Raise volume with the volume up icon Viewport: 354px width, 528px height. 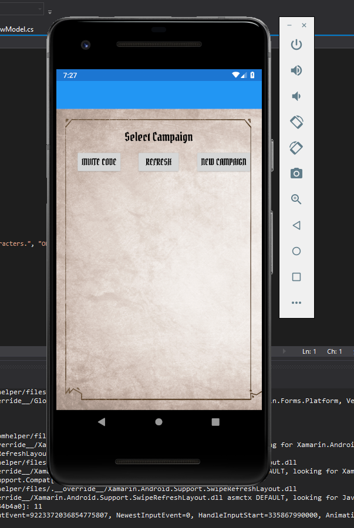click(x=296, y=70)
